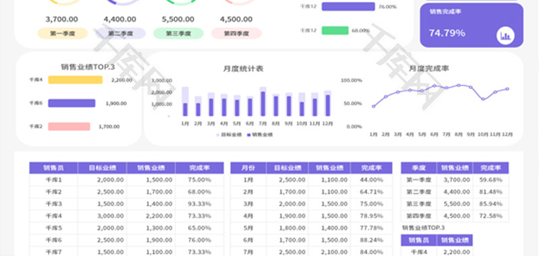Select the 千库5 row name cell

coord(54,228)
